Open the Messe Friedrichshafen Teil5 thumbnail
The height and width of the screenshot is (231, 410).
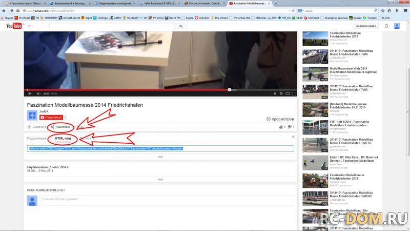pyautogui.click(x=315, y=92)
